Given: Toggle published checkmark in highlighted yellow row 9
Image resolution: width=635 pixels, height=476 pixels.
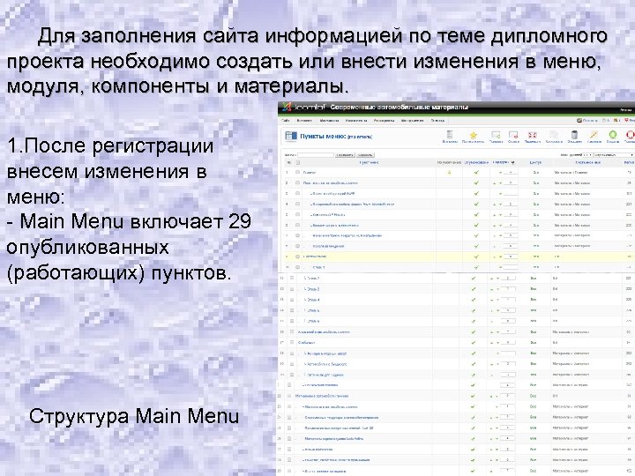Looking at the screenshot, I should coord(476,257).
